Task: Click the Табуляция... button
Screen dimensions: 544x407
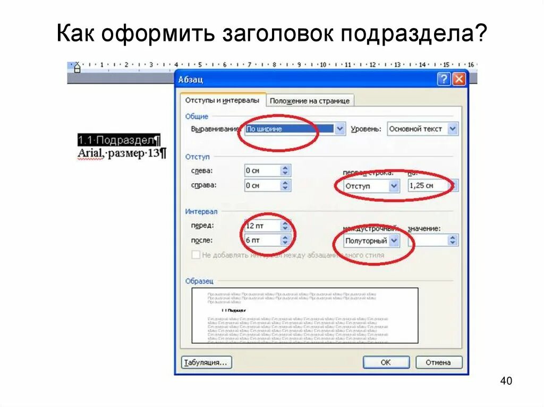Action: [207, 362]
